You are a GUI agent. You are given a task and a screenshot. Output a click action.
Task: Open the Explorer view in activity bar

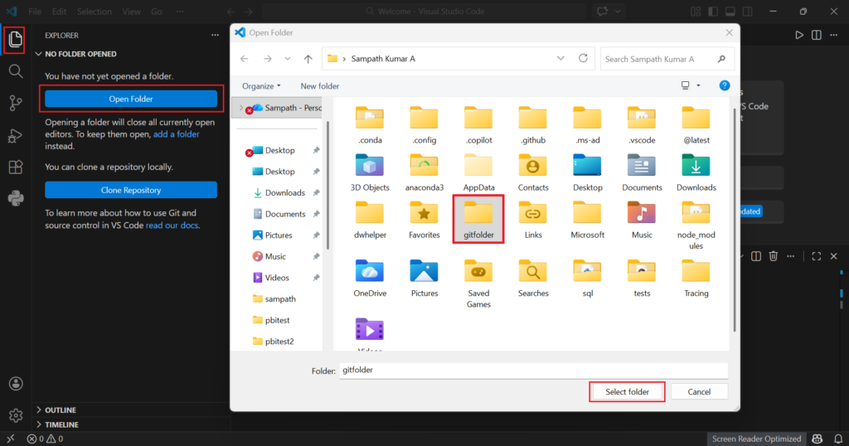point(15,39)
